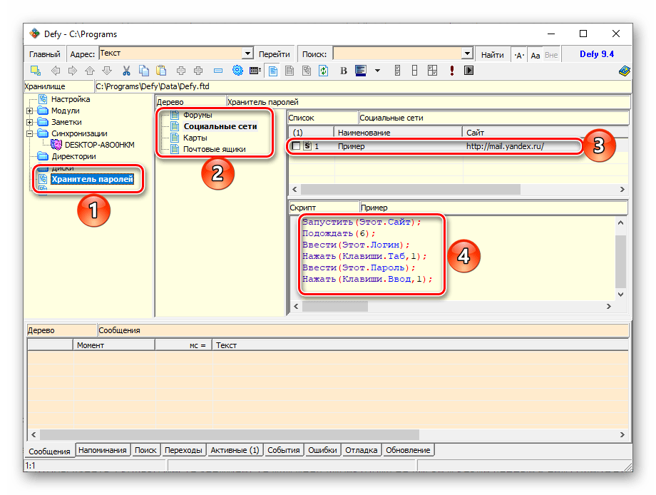Click the Paste clipboard icon
Screen dimensions: 656x495
click(161, 71)
